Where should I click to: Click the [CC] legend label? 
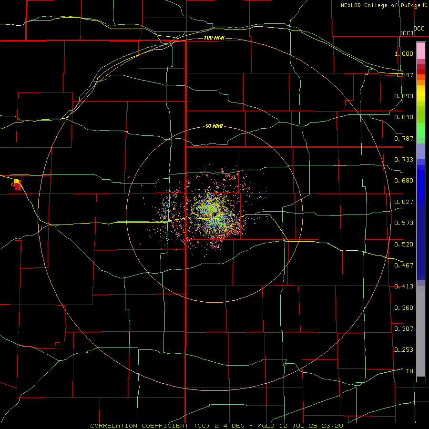point(407,33)
